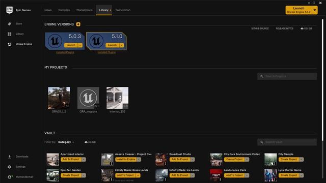Expand Assets Cleaner Install dropdown arrow
This screenshot has width=326, height=183.
(x=139, y=159)
